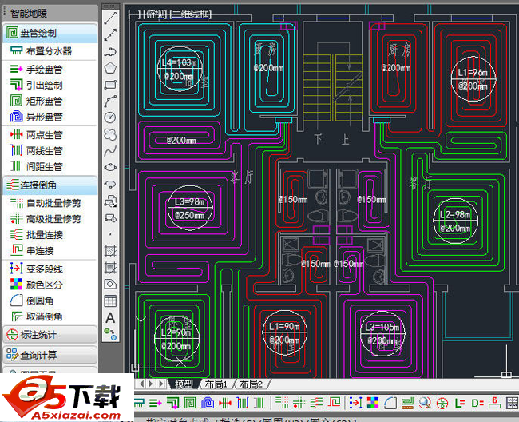Select the polygon tool in vertical toolbar

pos(111,67)
